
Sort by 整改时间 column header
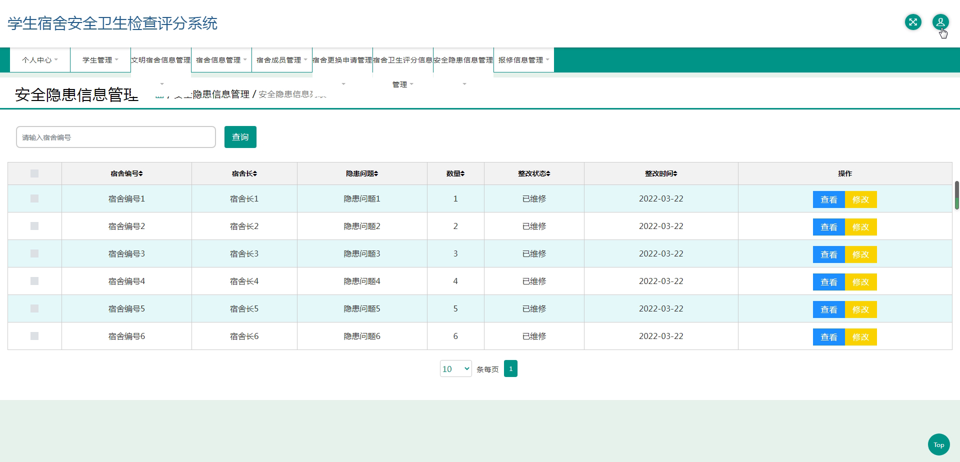tap(661, 173)
